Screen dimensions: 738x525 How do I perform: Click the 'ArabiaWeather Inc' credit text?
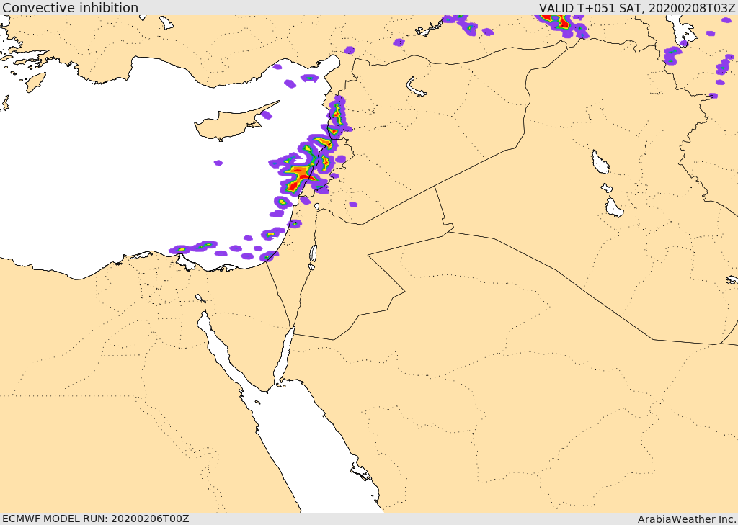(x=687, y=519)
